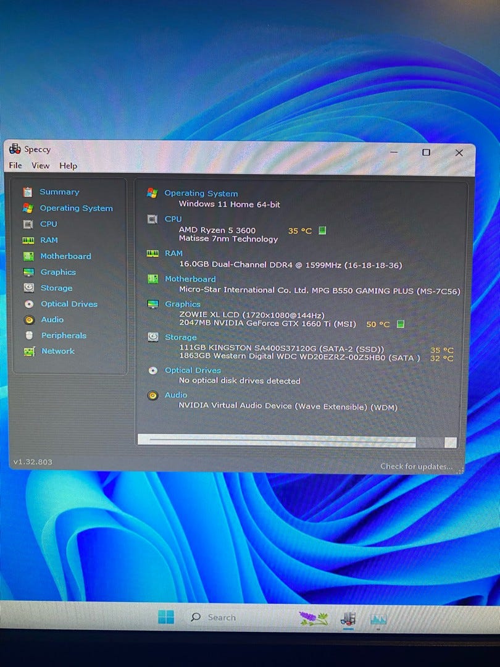Click the Speccy icon in the taskbar
The image size is (500, 667).
click(348, 618)
